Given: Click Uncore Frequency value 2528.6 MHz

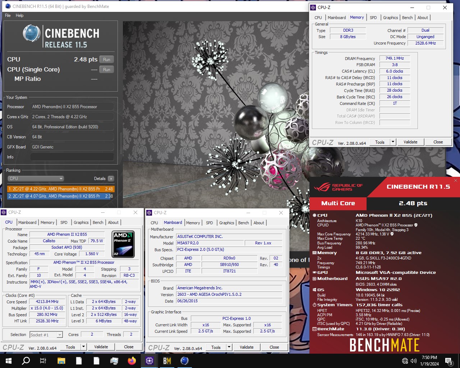Looking at the screenshot, I should (x=425, y=43).
